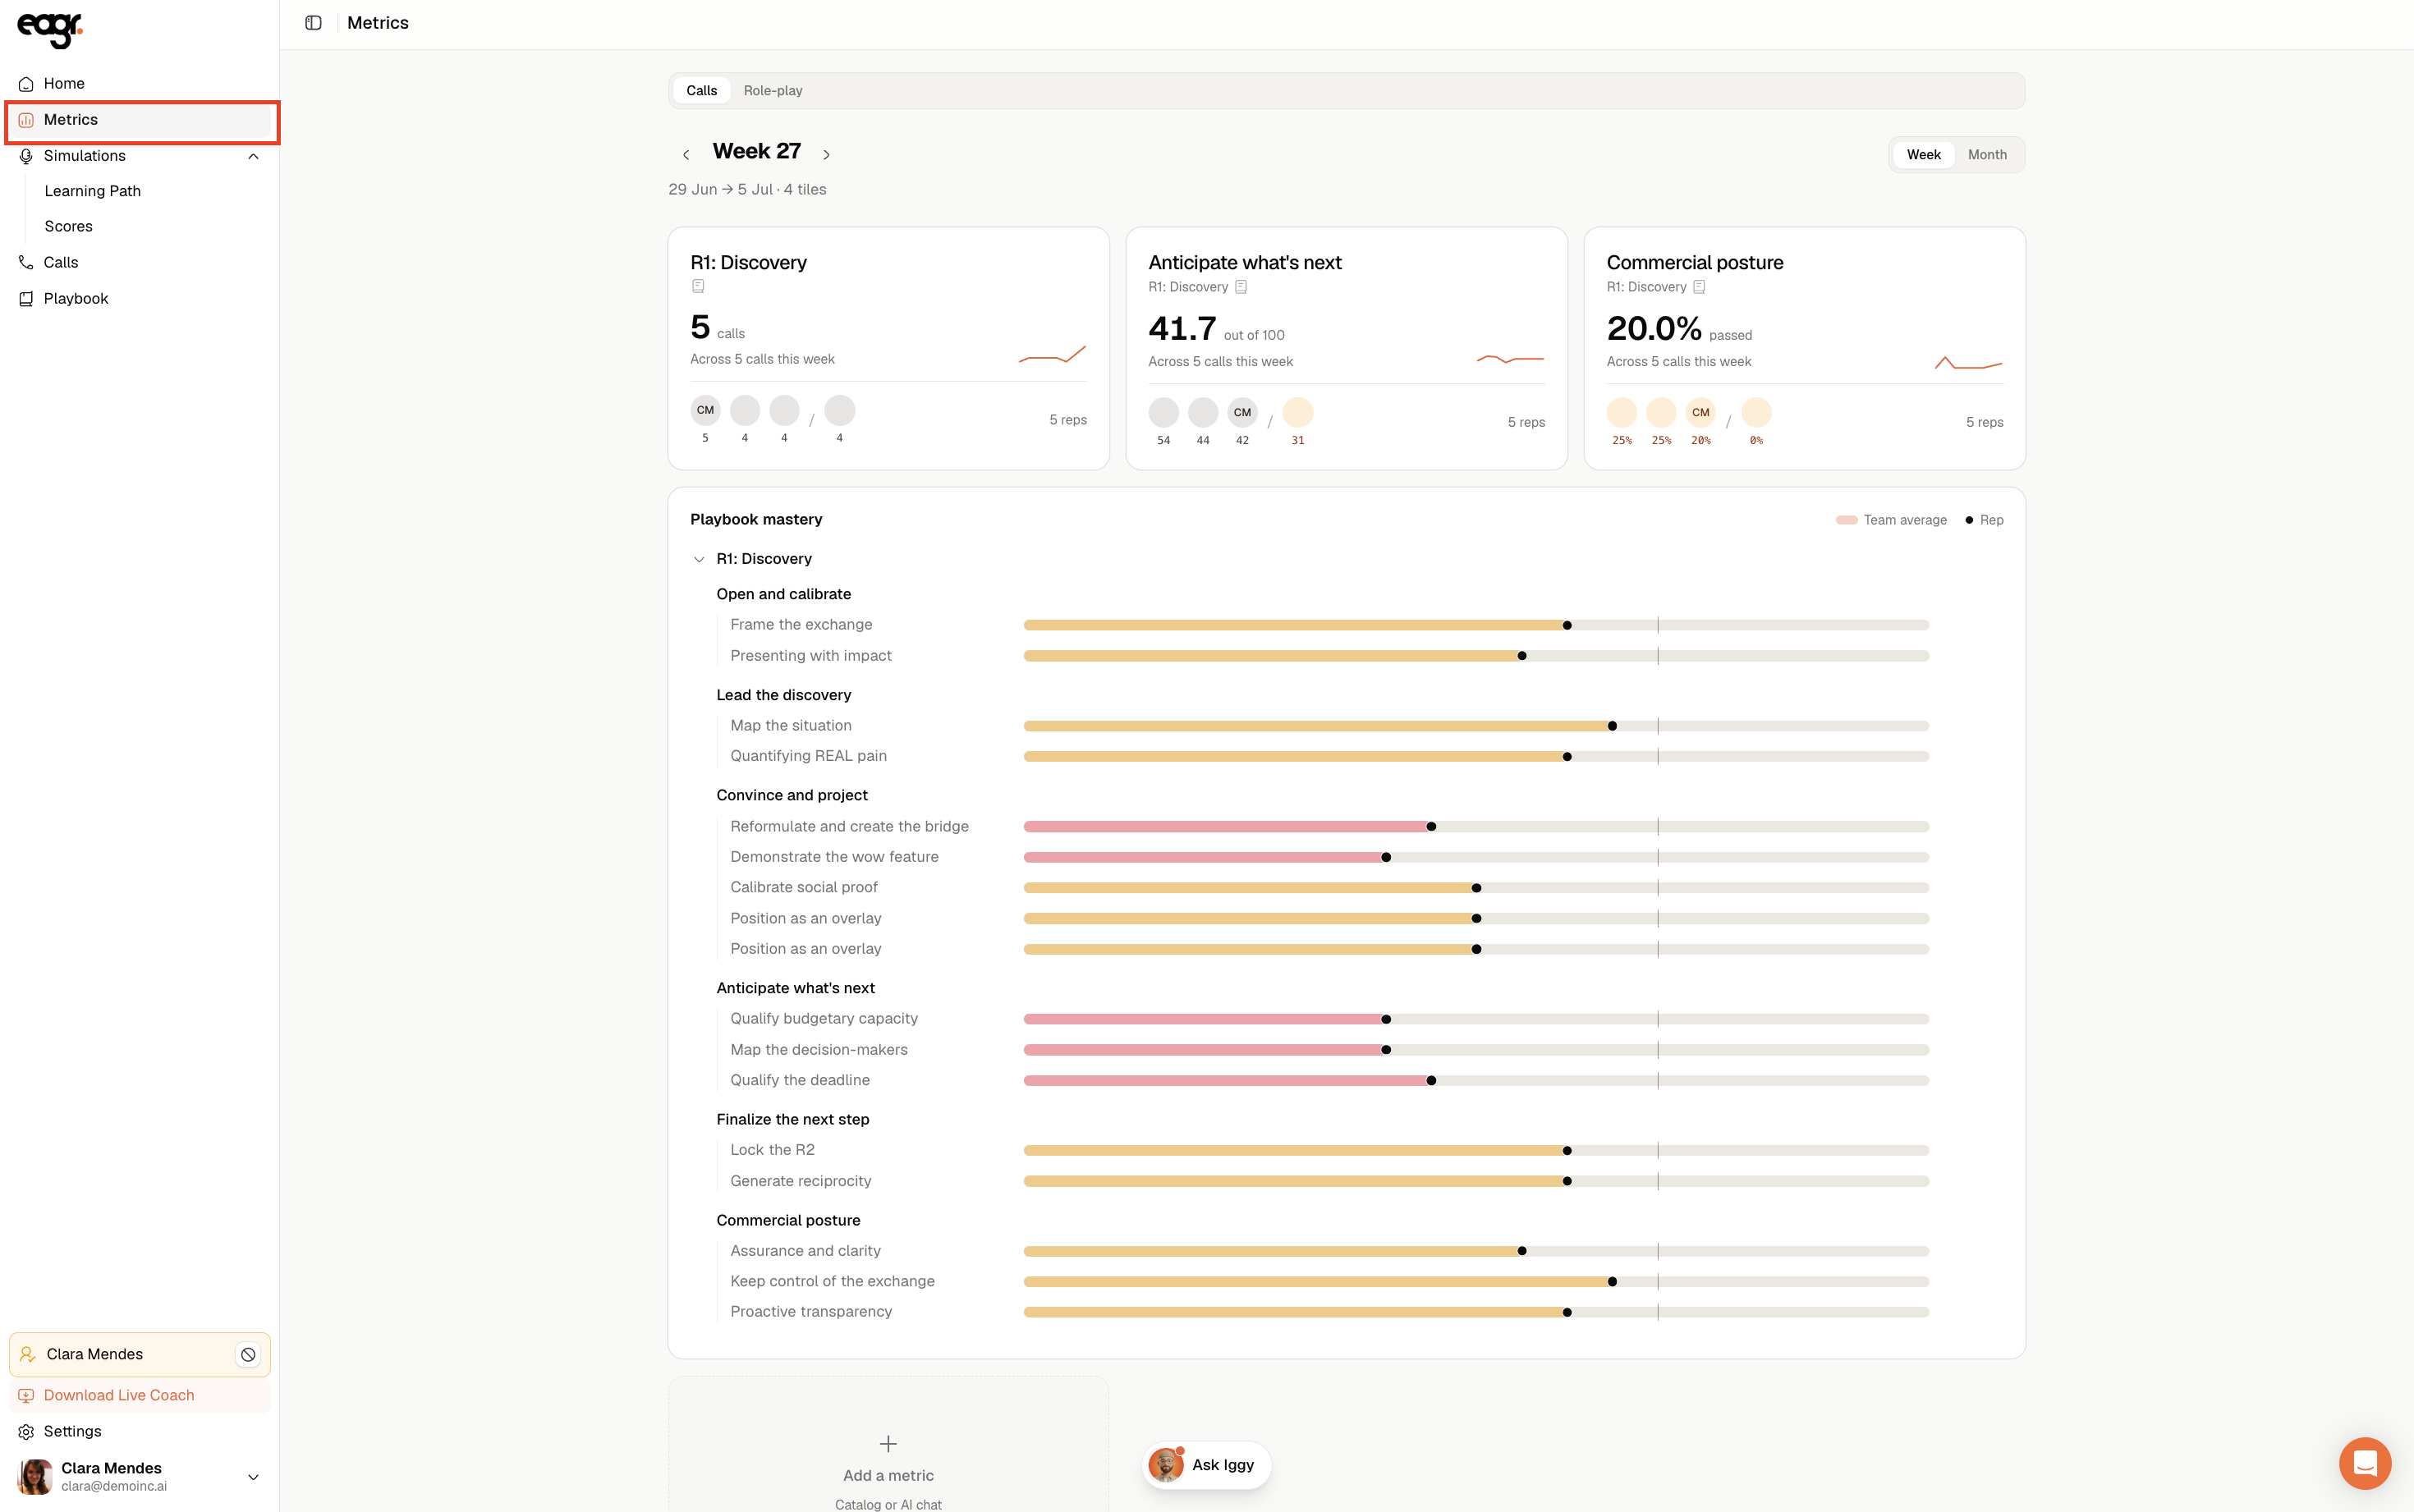Open Playbook in sidebar

click(140, 299)
